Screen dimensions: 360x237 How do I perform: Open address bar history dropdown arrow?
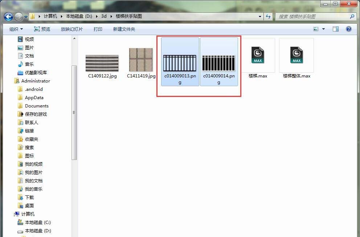click(260, 17)
